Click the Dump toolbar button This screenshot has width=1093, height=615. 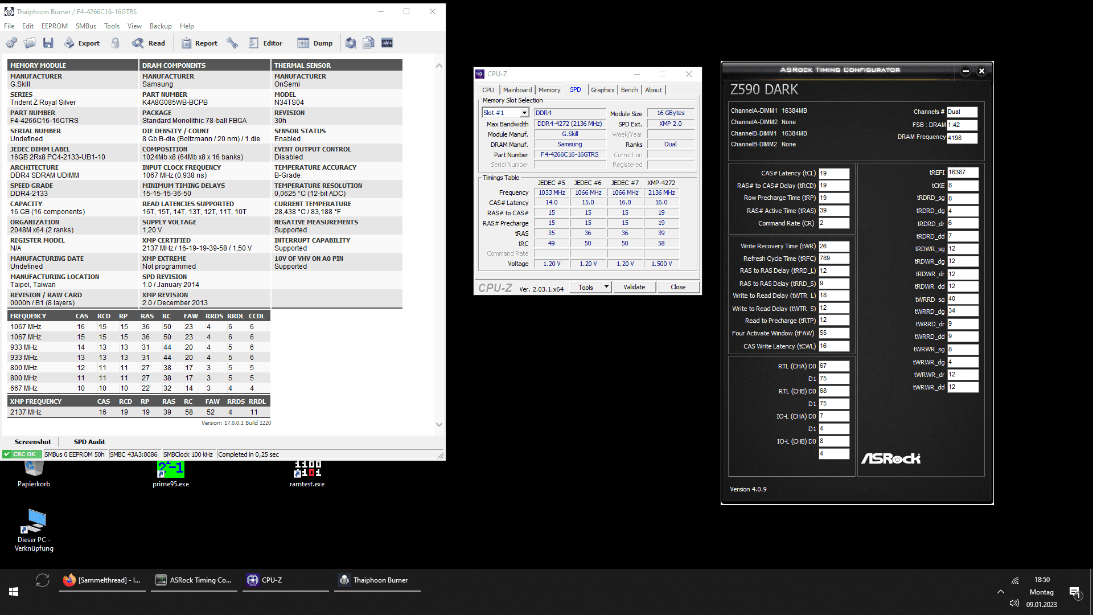[315, 43]
